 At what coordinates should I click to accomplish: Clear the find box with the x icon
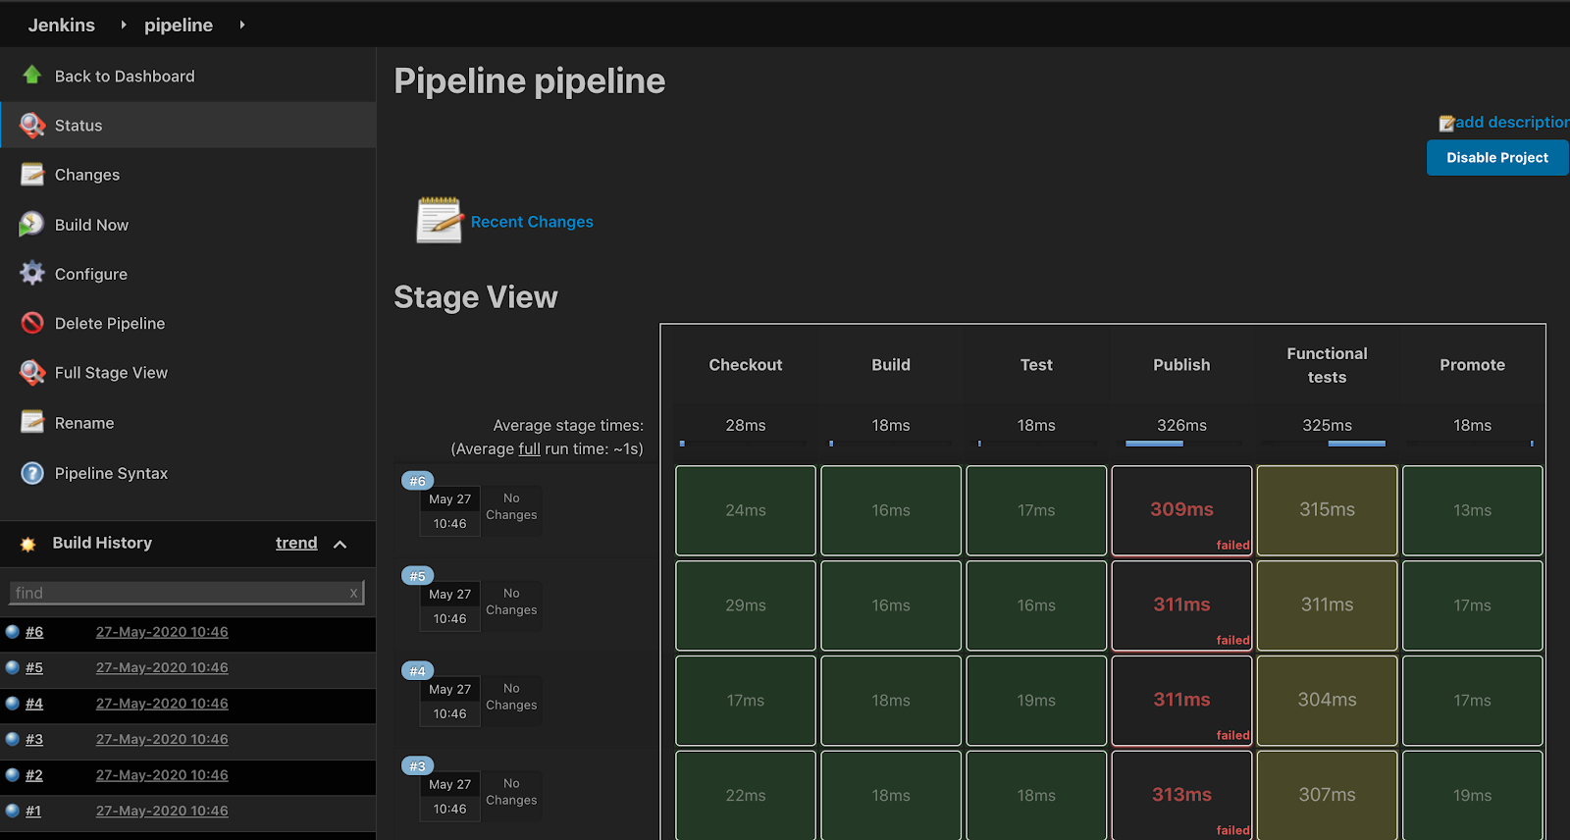pyautogui.click(x=353, y=593)
